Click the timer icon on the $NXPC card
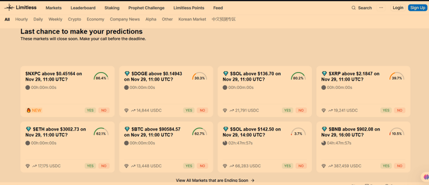 point(28,88)
